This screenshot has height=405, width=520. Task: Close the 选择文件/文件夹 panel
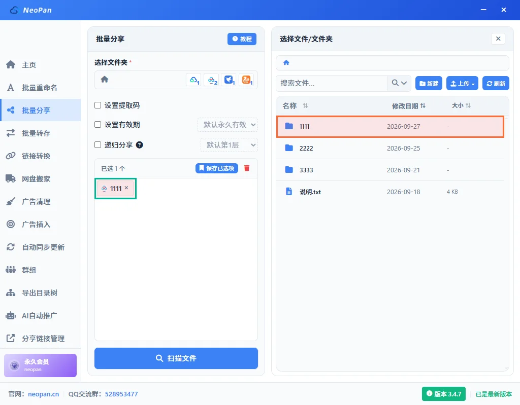(498, 39)
